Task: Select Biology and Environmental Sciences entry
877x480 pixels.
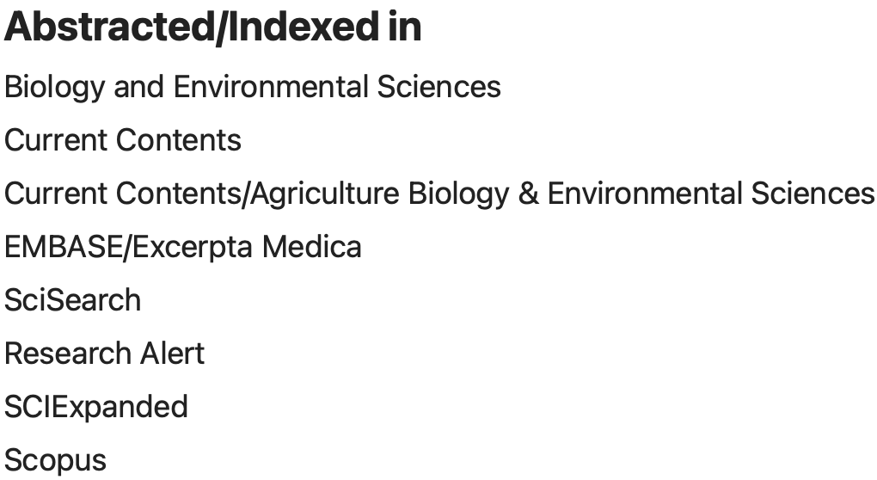Action: tap(253, 87)
